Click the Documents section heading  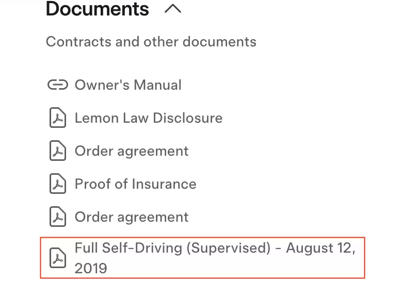click(x=98, y=9)
